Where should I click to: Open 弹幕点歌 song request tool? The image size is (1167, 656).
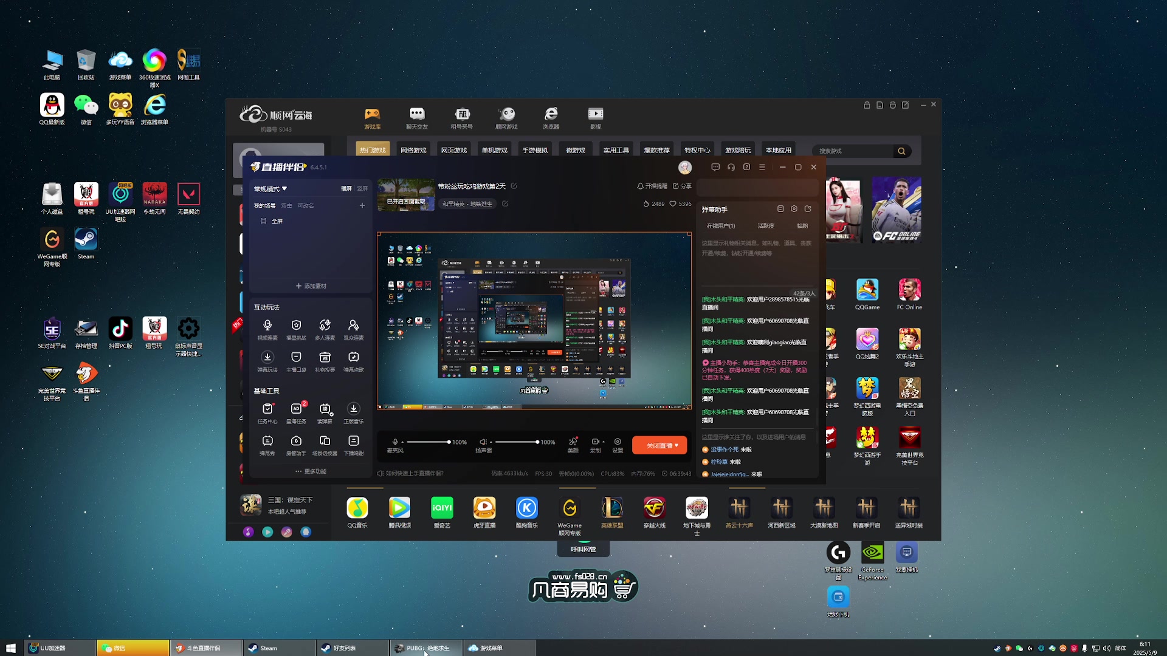(x=354, y=361)
